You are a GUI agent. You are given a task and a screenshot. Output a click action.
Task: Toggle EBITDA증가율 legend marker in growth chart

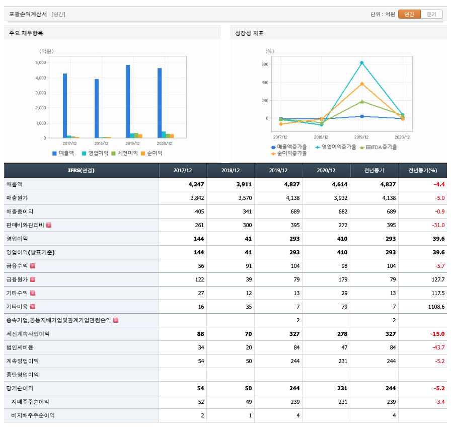[362, 147]
